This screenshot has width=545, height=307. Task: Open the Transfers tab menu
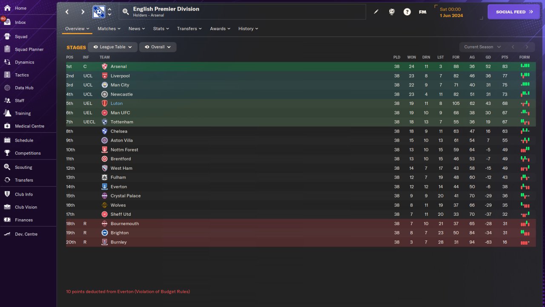189,29
